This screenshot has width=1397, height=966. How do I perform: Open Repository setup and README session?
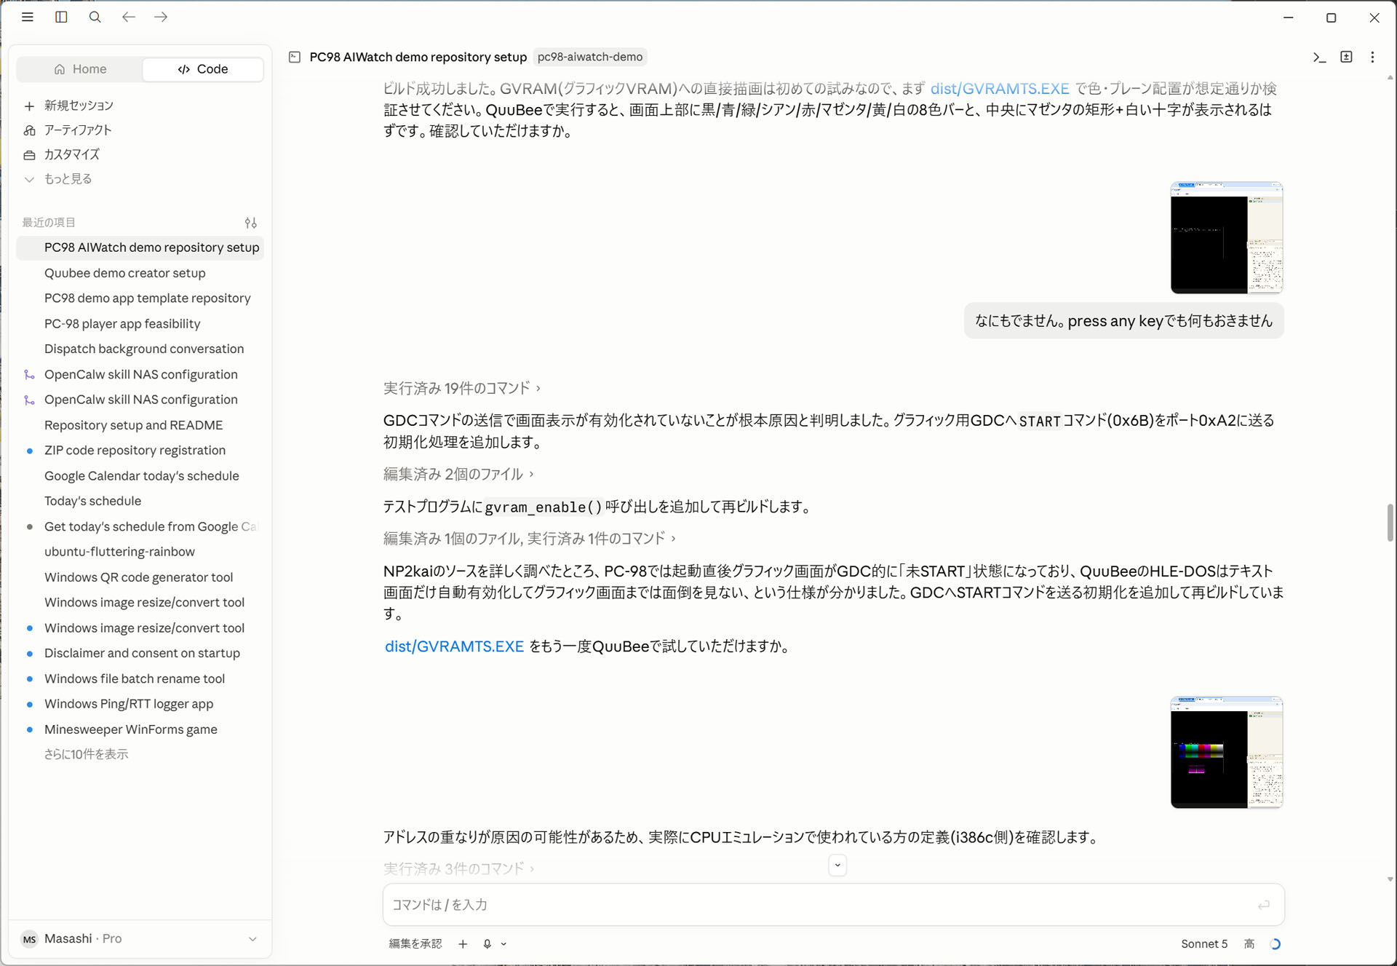(140, 425)
